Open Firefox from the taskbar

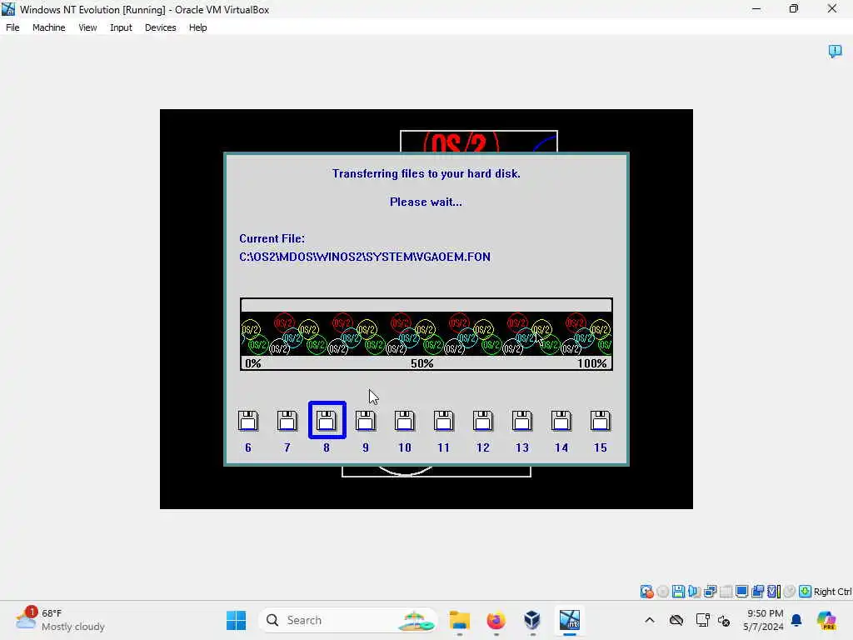[x=496, y=620]
